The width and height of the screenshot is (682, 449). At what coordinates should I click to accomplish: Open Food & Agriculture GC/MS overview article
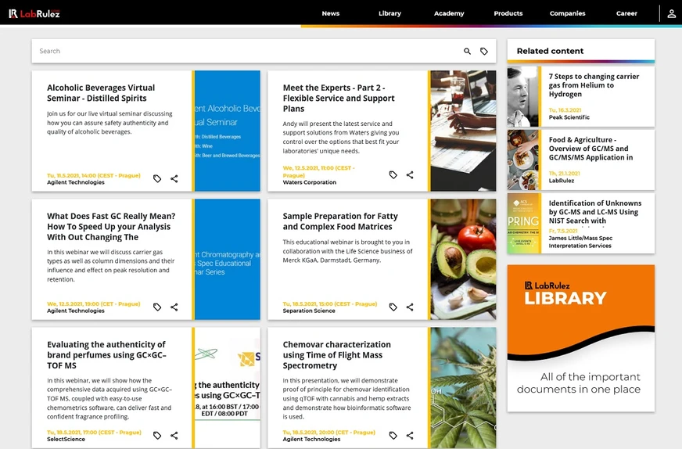click(x=590, y=149)
